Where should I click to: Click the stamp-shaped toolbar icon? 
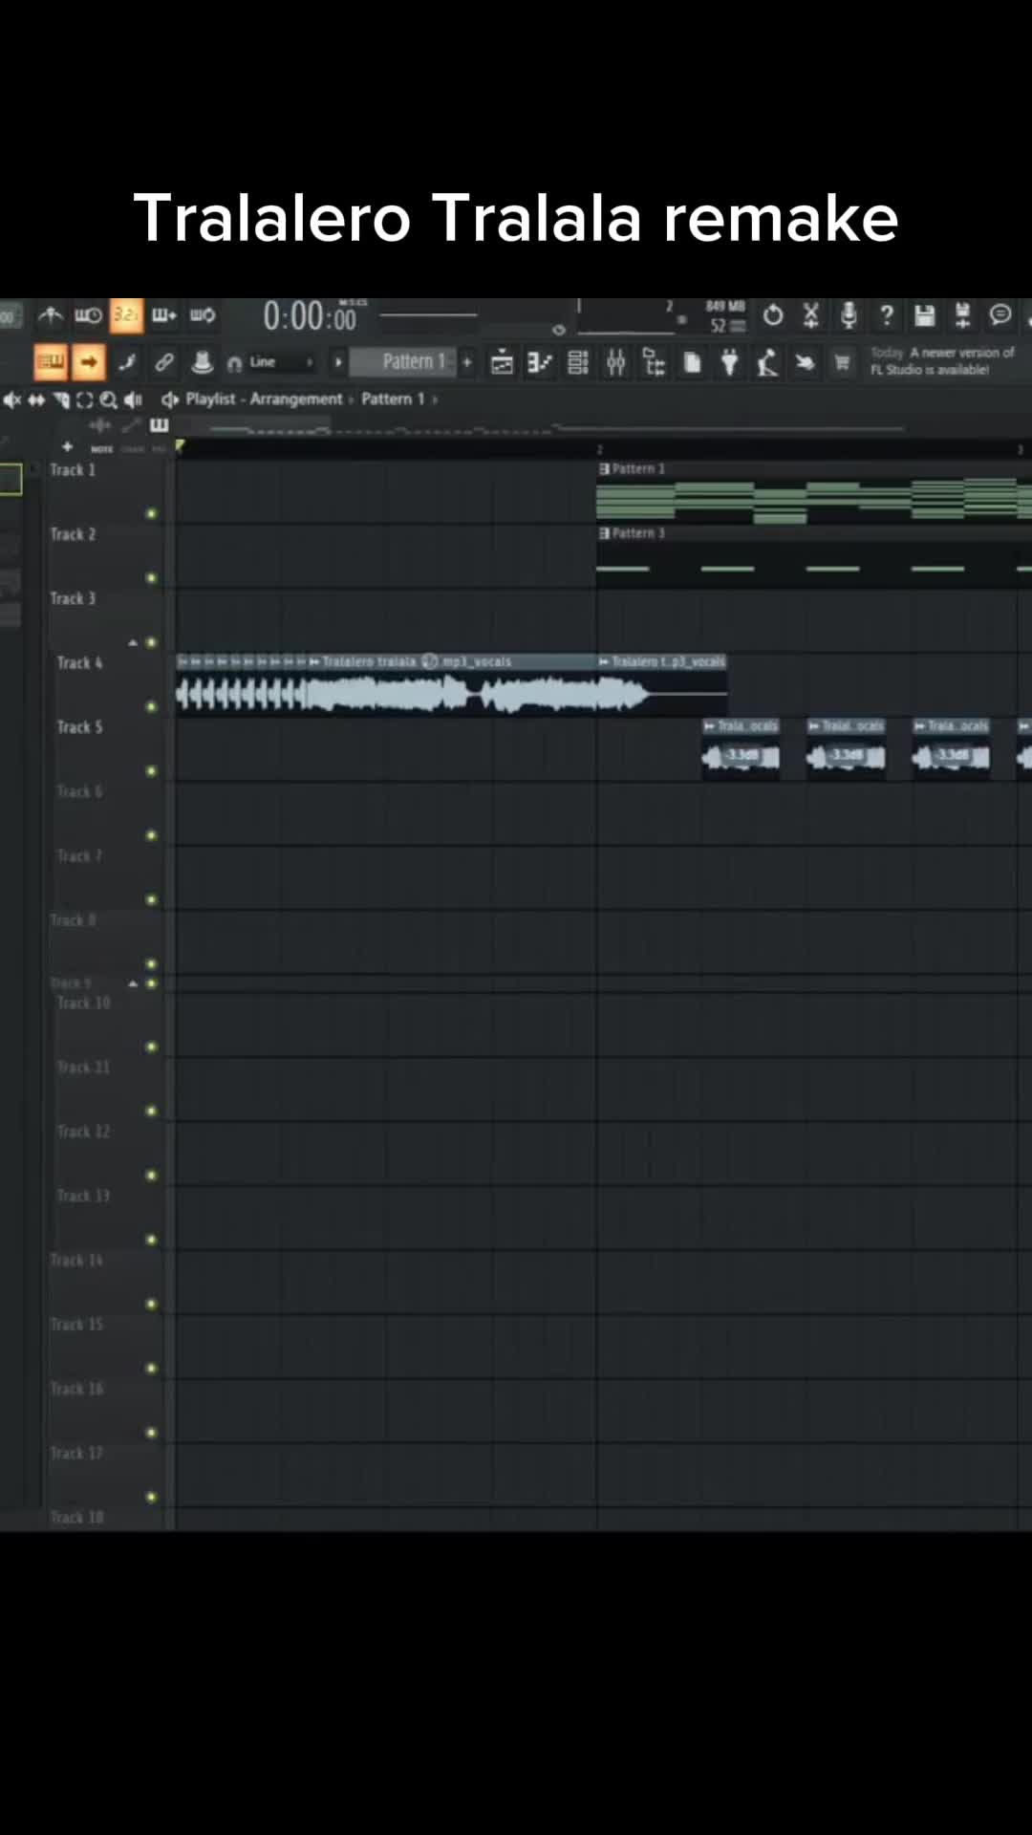coord(202,361)
